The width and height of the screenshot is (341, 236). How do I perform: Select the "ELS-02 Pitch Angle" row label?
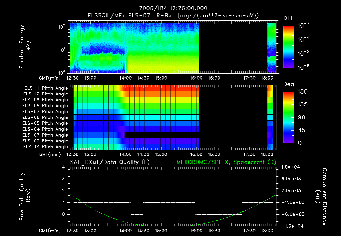[45, 141]
